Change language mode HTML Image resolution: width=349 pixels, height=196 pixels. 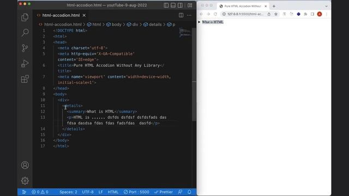[x=113, y=192]
